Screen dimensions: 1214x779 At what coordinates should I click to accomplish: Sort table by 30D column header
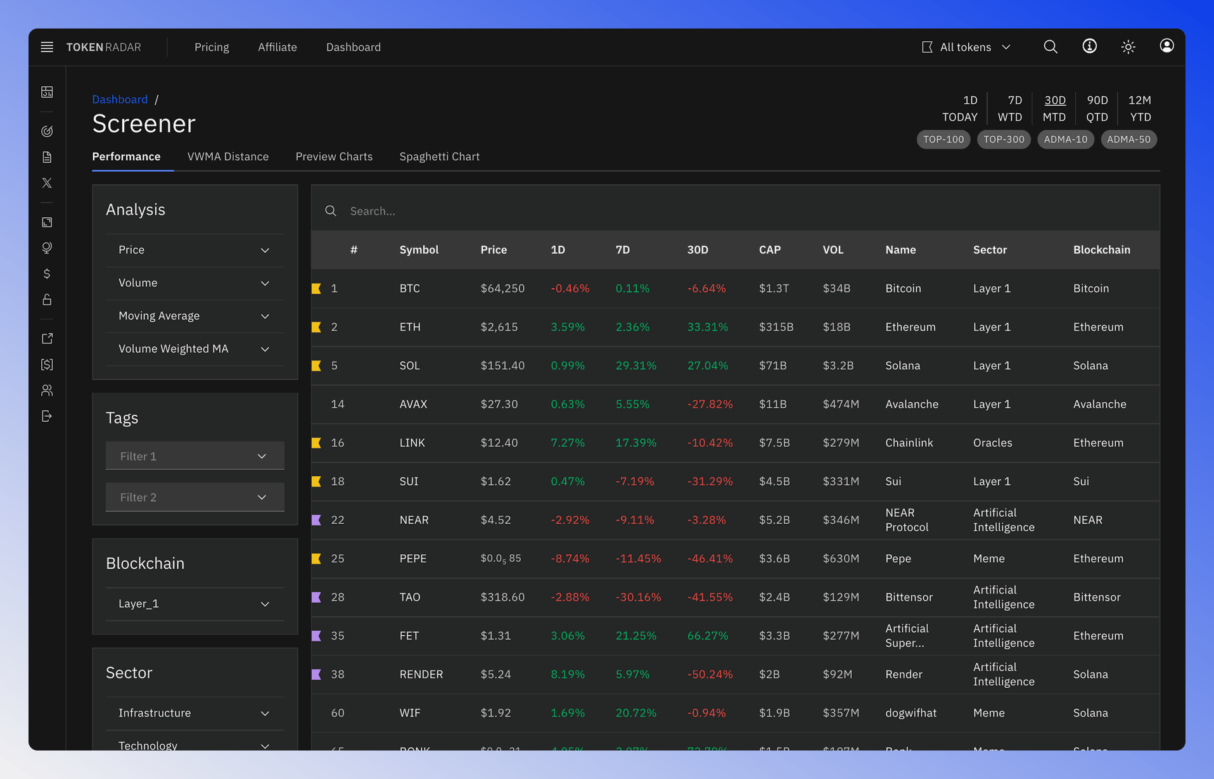pyautogui.click(x=698, y=250)
